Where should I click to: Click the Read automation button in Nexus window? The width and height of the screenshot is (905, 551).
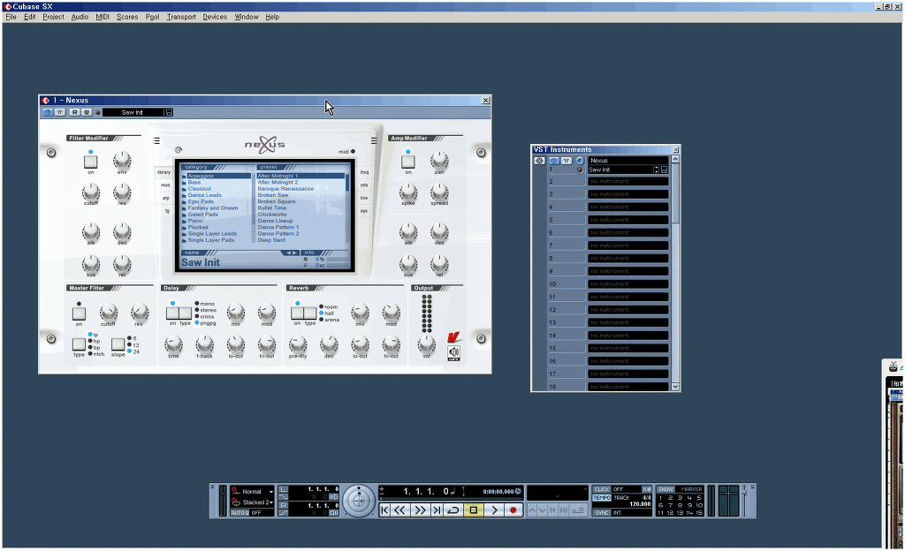[x=75, y=112]
